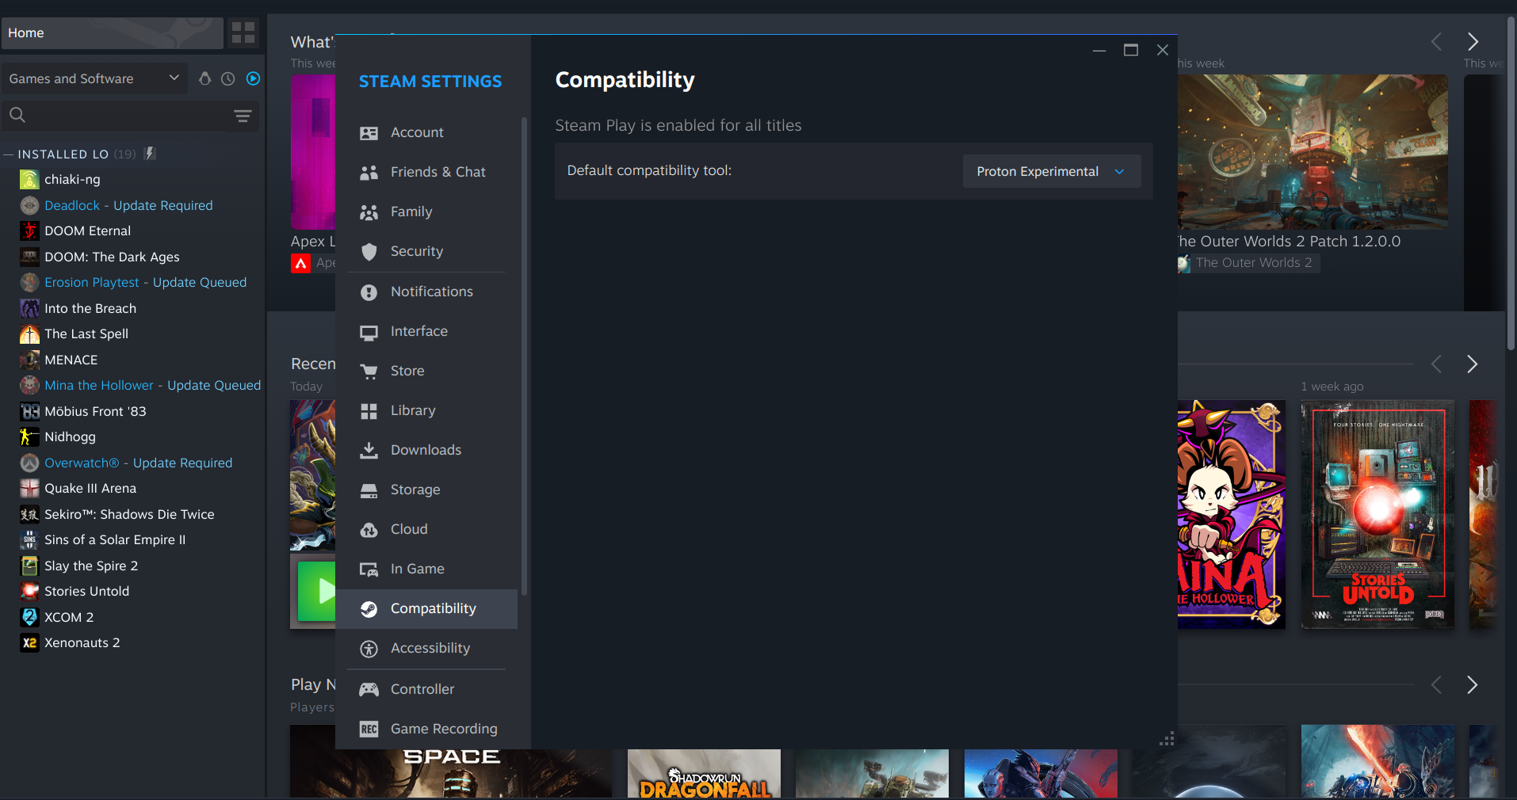Open the Proton Experimental compatibility tool dropdown
The height and width of the screenshot is (800, 1517).
pos(1051,172)
